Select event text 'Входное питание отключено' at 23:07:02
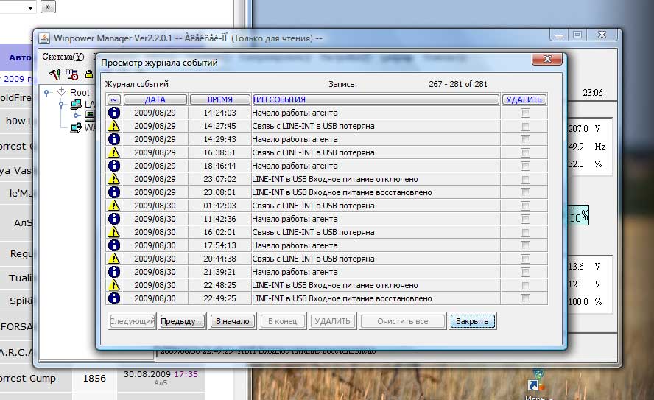The height and width of the screenshot is (400, 654). [363, 179]
